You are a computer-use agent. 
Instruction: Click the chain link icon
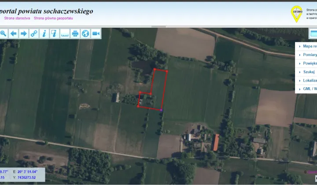[x=34, y=33]
